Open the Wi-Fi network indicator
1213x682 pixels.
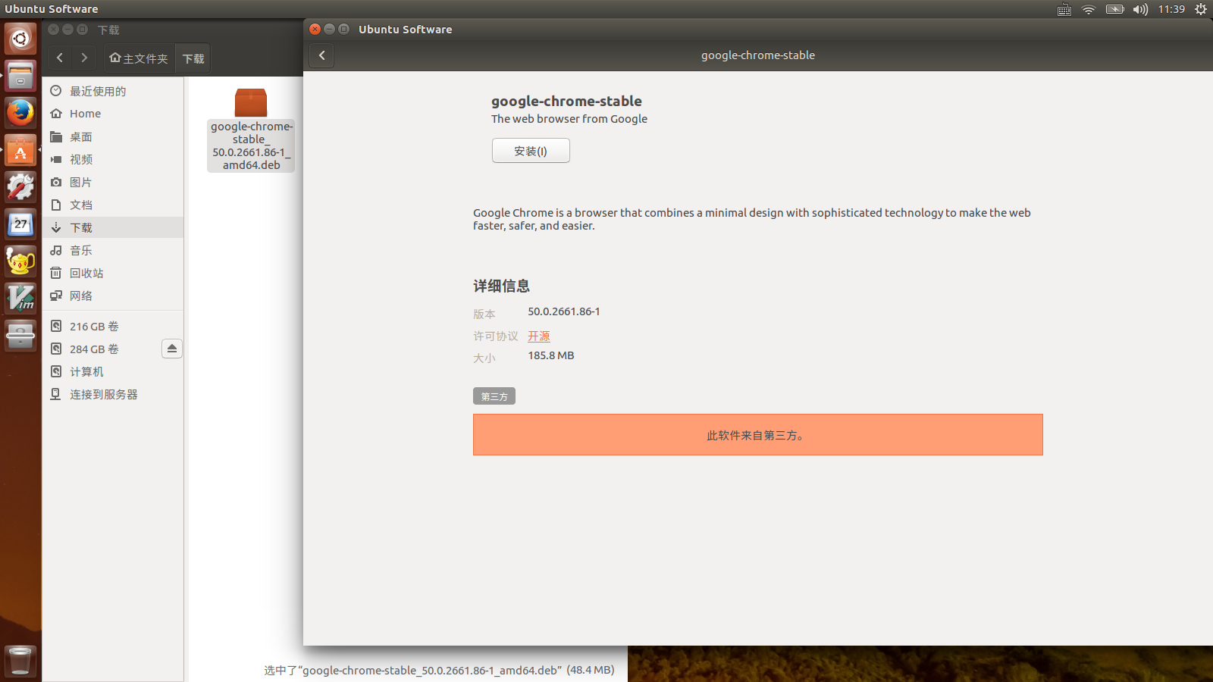(x=1089, y=9)
